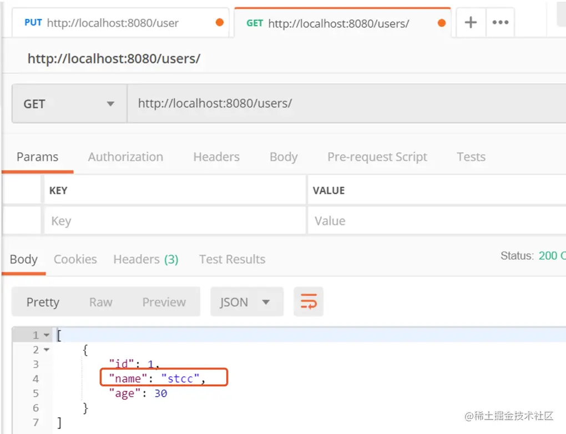Collapse JSON array at line 1
This screenshot has width=566, height=434.
click(47, 335)
